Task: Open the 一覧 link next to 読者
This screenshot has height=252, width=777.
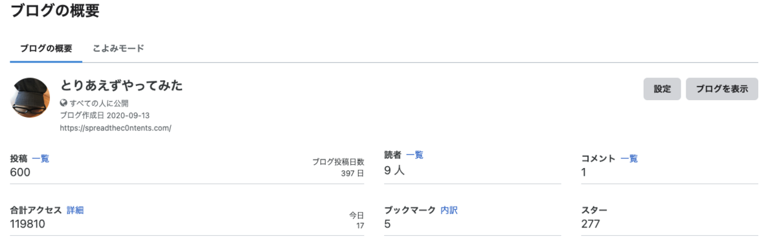Action: point(414,155)
